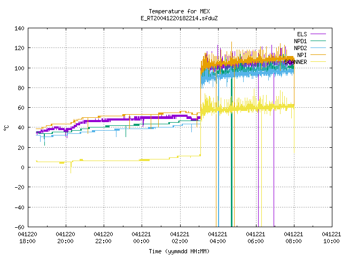
Task: Click the filename 'E_RT20041220182214.sfduZ' subtitle
Action: [179, 18]
